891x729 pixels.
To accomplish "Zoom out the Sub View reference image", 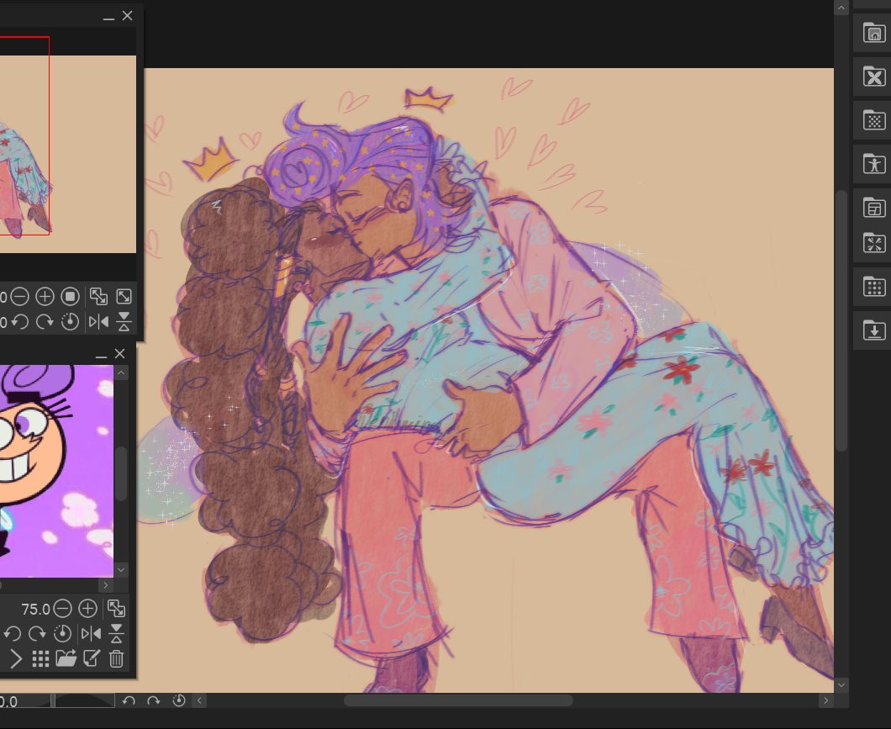I will pyautogui.click(x=62, y=609).
